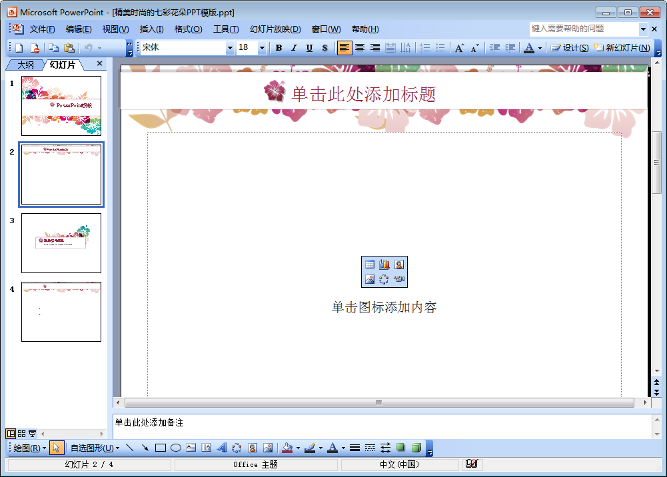Select slide 3 thumbnail
The width and height of the screenshot is (667, 477).
click(61, 243)
